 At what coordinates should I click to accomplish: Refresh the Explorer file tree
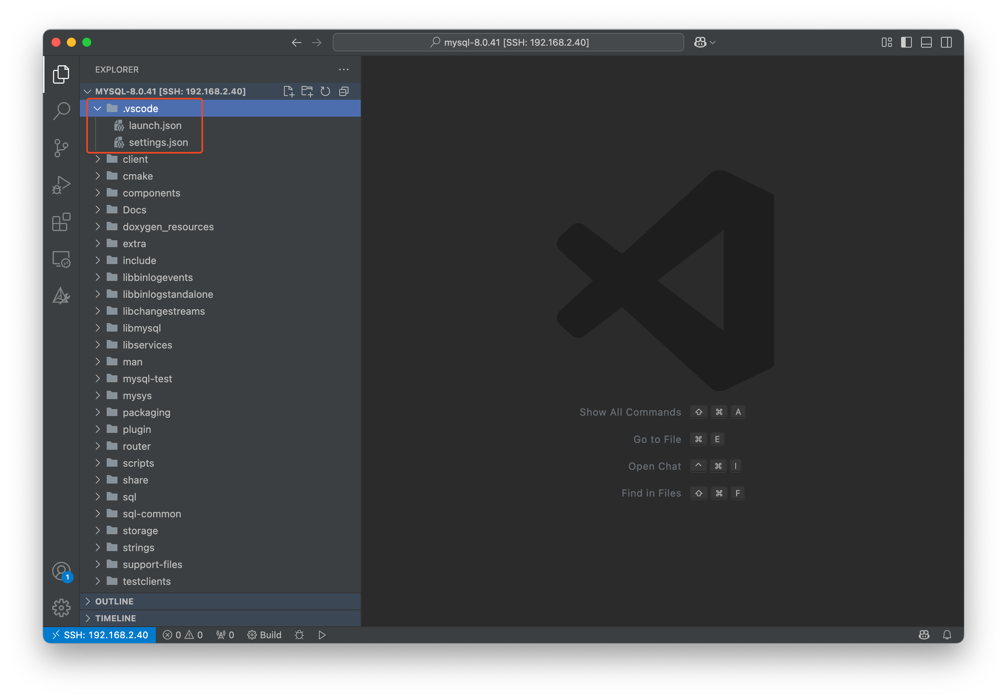tap(325, 91)
